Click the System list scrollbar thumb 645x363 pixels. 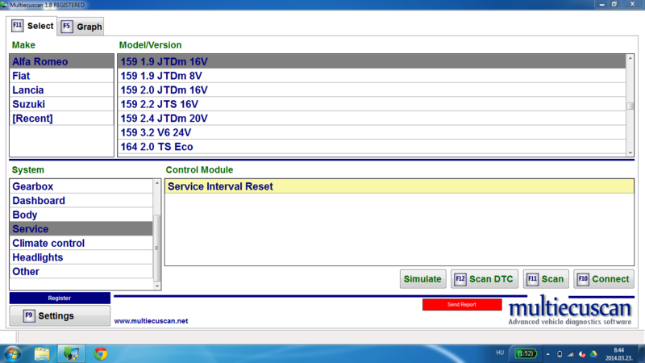(x=156, y=248)
